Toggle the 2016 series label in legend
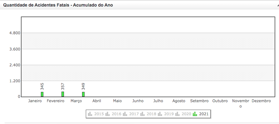 point(116,114)
